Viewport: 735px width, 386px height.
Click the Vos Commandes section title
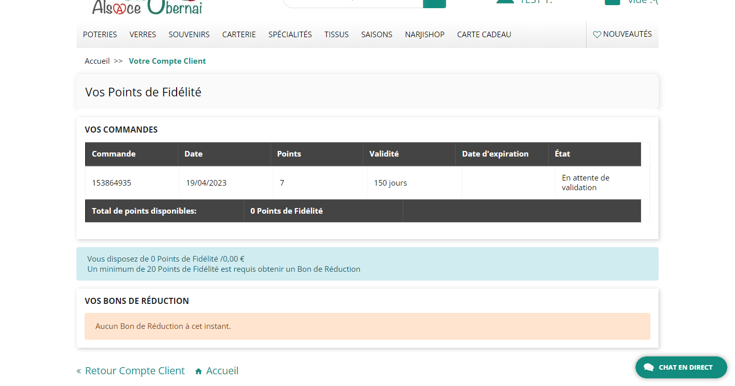(x=121, y=130)
